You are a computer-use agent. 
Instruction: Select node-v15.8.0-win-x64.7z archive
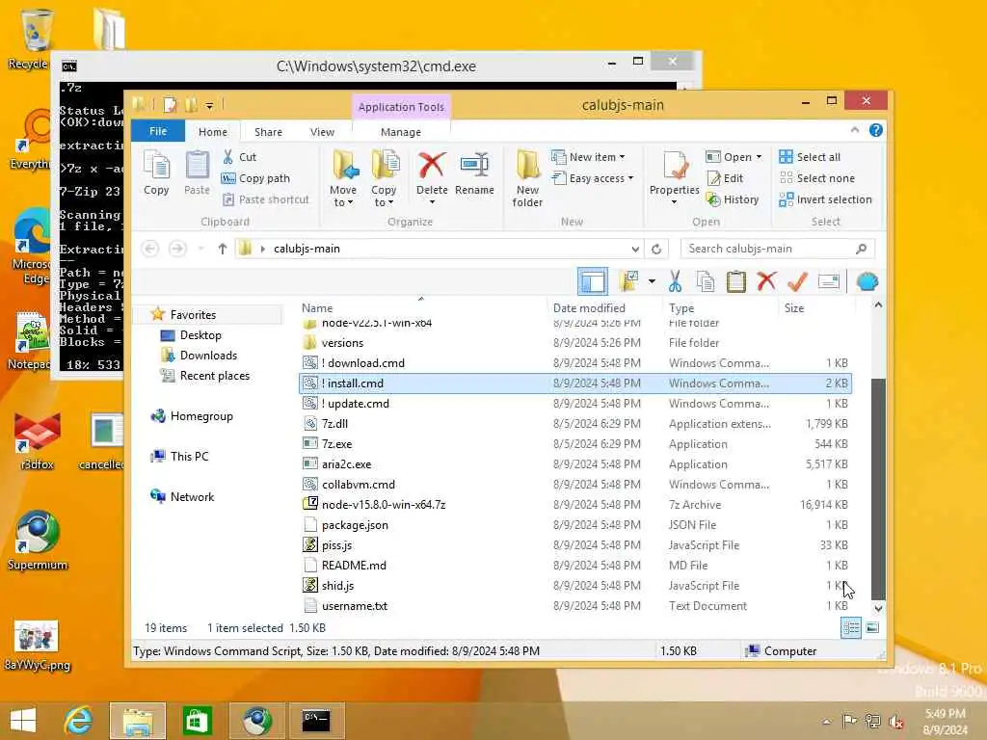(575, 505)
